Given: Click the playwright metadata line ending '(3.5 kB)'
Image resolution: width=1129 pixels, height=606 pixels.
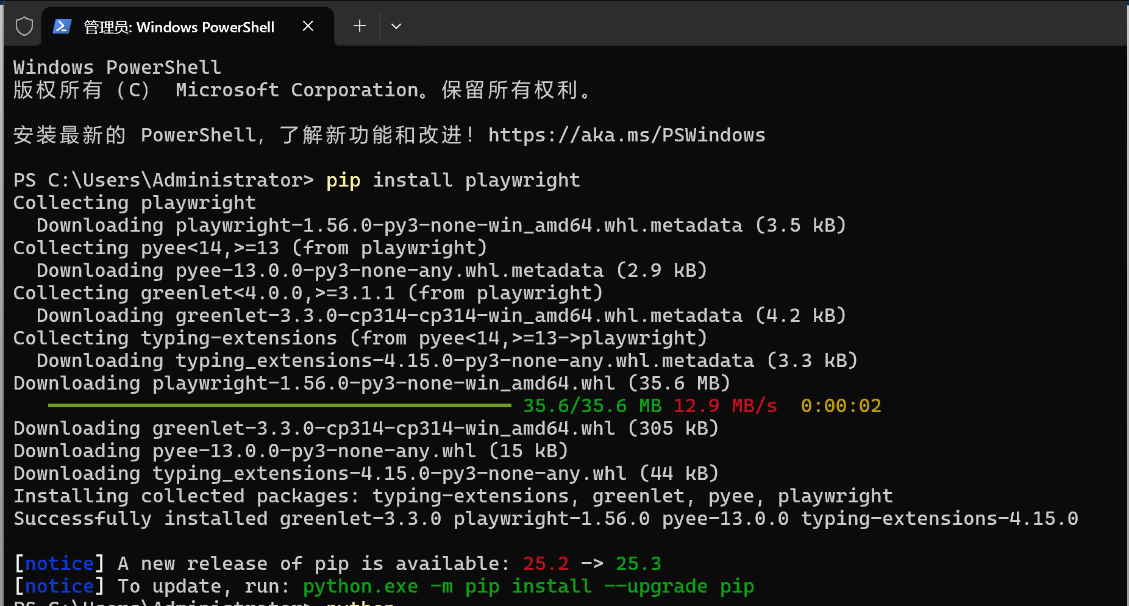Looking at the screenshot, I should tap(441, 226).
